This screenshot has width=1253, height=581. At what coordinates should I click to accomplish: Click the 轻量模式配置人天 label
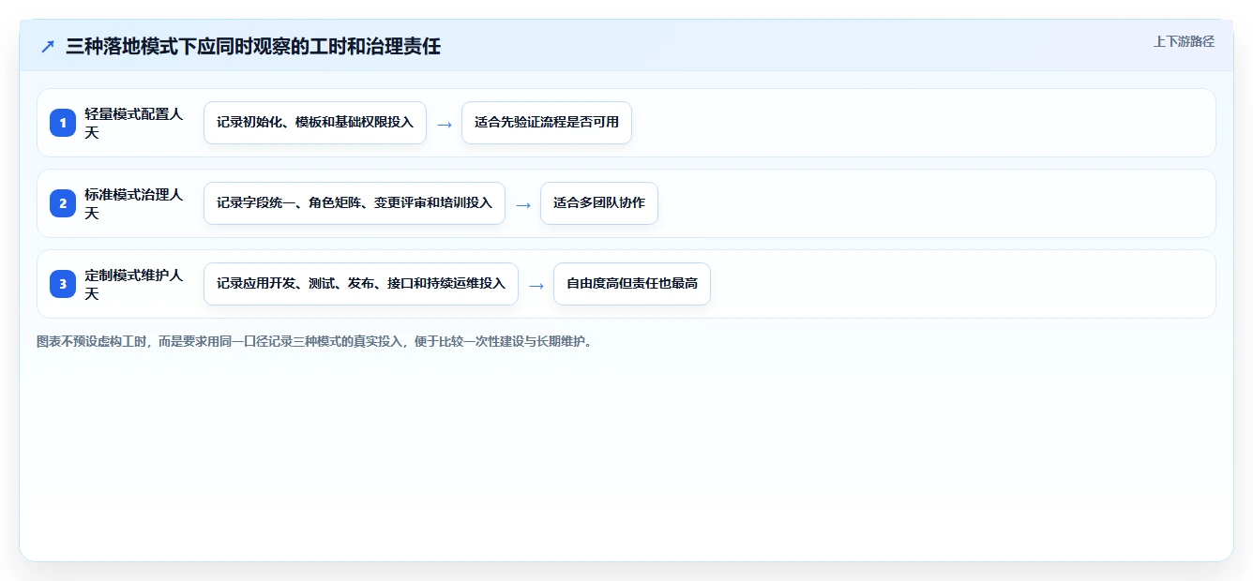(134, 123)
